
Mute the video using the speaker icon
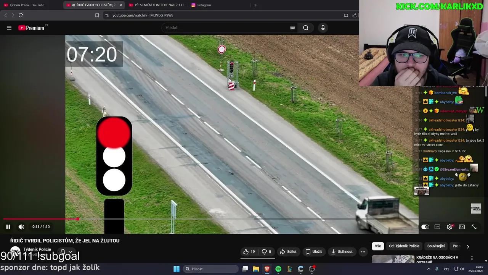(x=21, y=227)
